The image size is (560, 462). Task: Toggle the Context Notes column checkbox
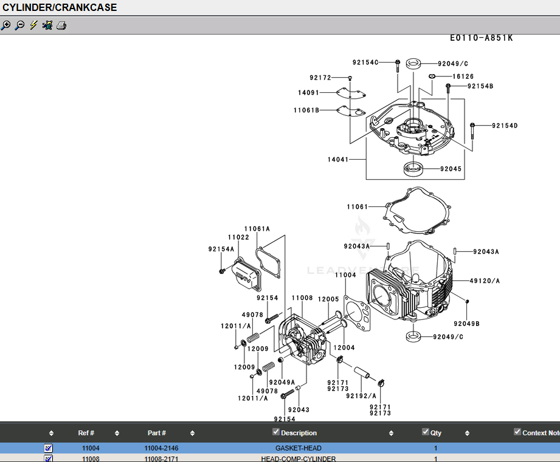click(x=517, y=432)
